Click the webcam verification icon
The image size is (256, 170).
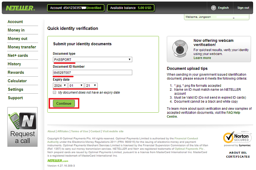180,49
